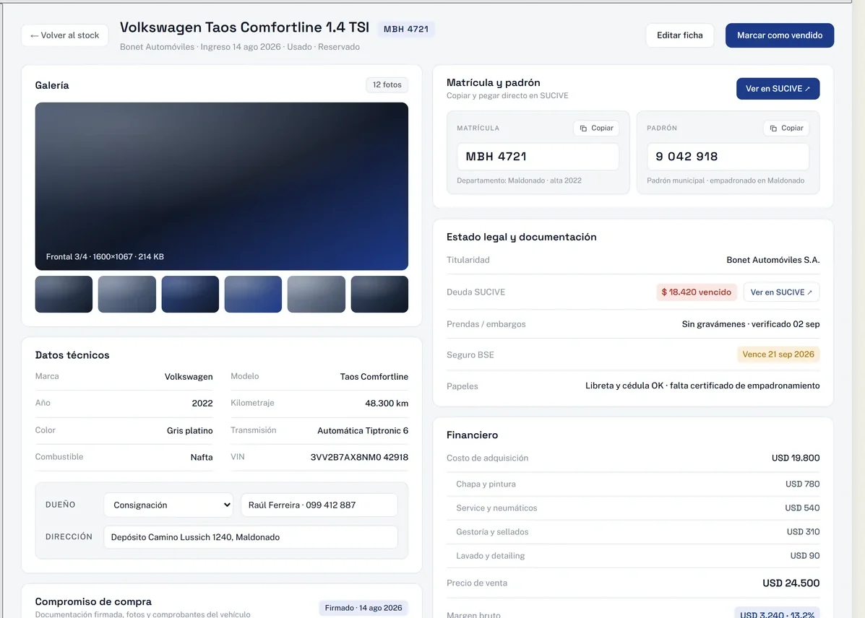Click the Margen bruto USD 3.240 badge
865x618 pixels.
tap(777, 614)
